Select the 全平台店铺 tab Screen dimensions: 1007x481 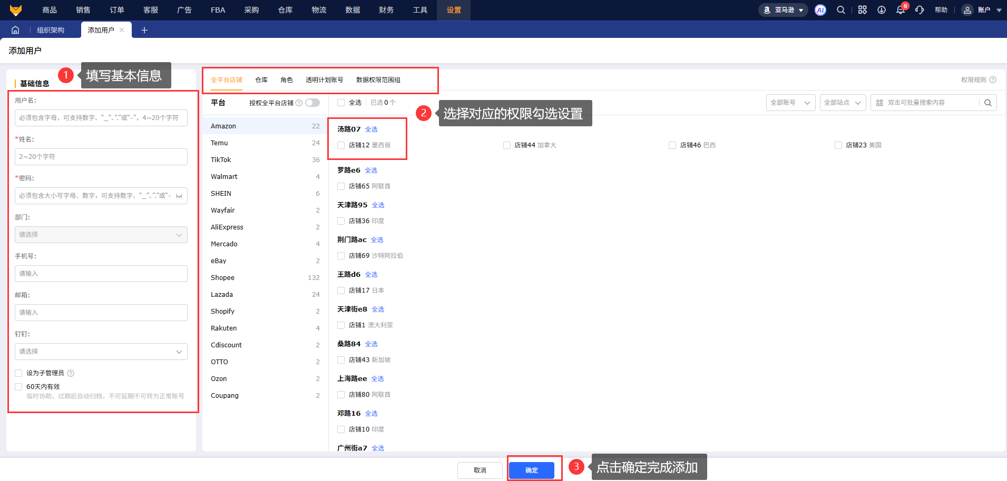point(227,80)
